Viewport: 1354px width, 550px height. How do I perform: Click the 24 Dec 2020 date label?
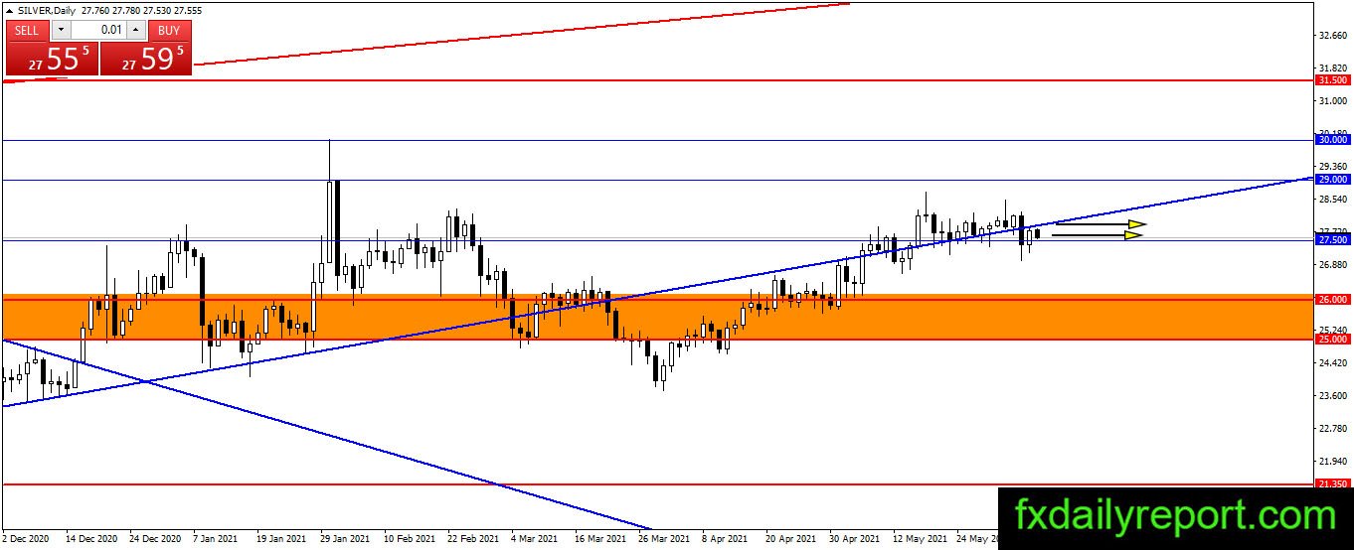(x=155, y=539)
